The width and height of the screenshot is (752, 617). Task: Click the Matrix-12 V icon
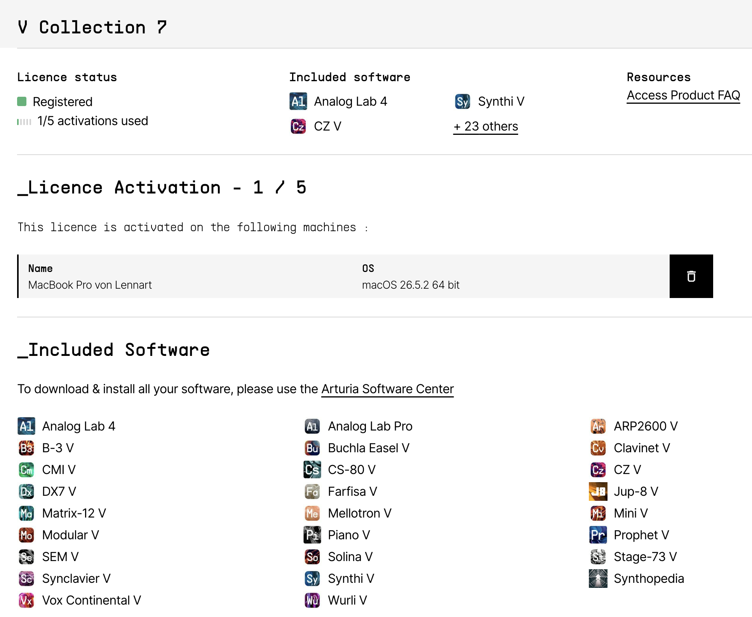pos(26,513)
